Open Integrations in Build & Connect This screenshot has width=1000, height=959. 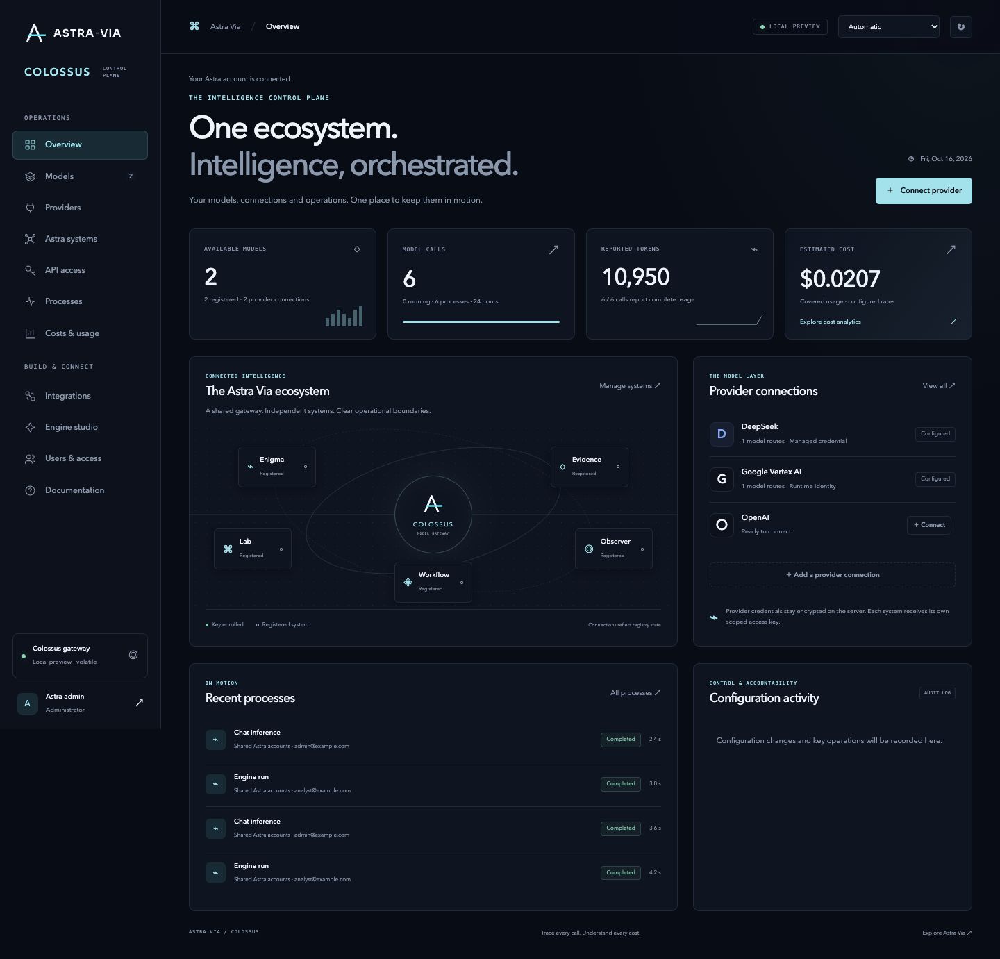80,396
